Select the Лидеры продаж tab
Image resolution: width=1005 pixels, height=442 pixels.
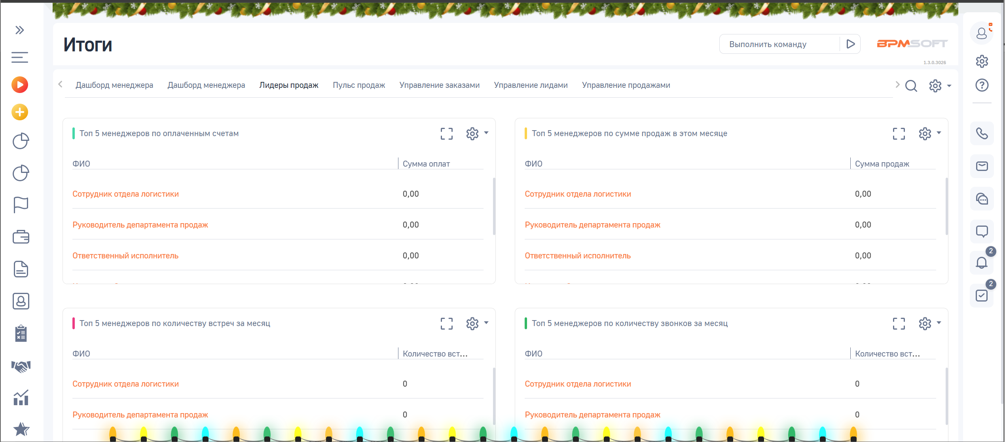tap(289, 85)
